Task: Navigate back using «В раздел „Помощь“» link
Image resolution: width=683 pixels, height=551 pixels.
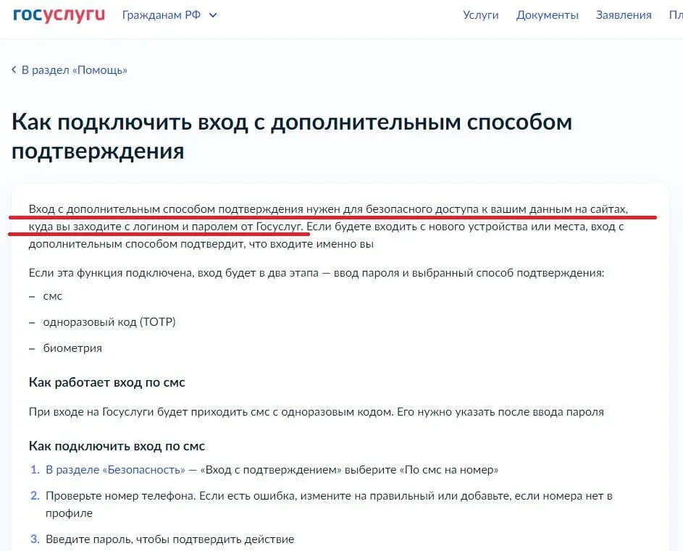Action: pos(74,70)
